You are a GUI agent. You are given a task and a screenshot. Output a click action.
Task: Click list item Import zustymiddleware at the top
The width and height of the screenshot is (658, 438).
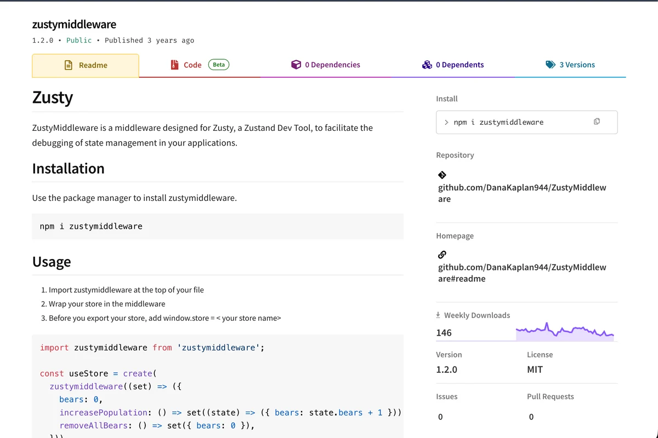pyautogui.click(x=126, y=290)
